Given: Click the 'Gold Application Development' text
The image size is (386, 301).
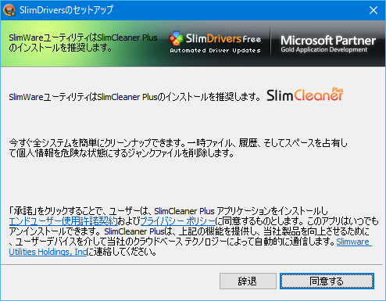Looking at the screenshot, I should point(324,49).
